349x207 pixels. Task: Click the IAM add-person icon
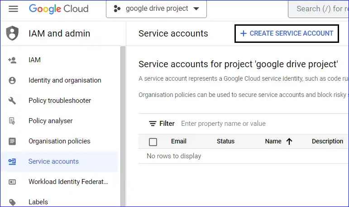[12, 60]
